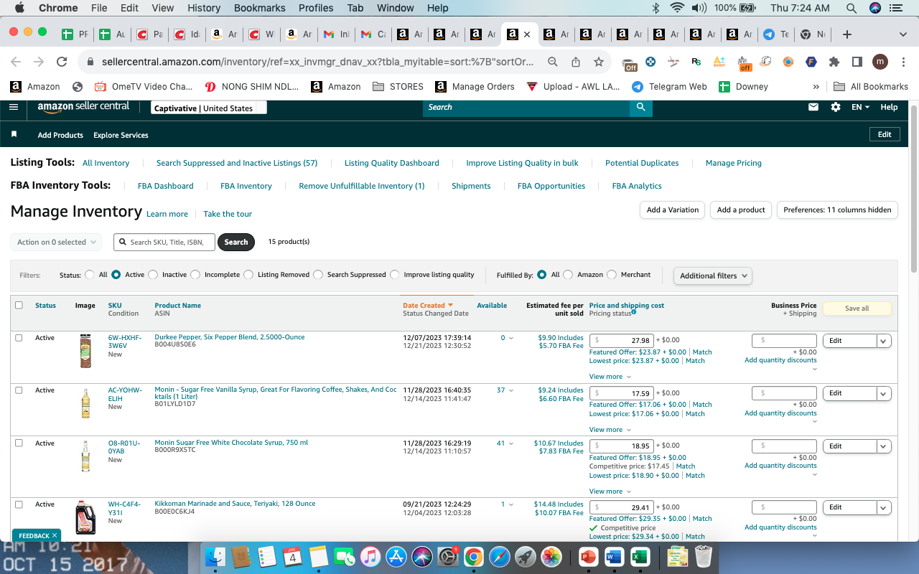This screenshot has width=919, height=574.
Task: Click the dark 'Search' button beside SKU field
Action: tap(236, 243)
